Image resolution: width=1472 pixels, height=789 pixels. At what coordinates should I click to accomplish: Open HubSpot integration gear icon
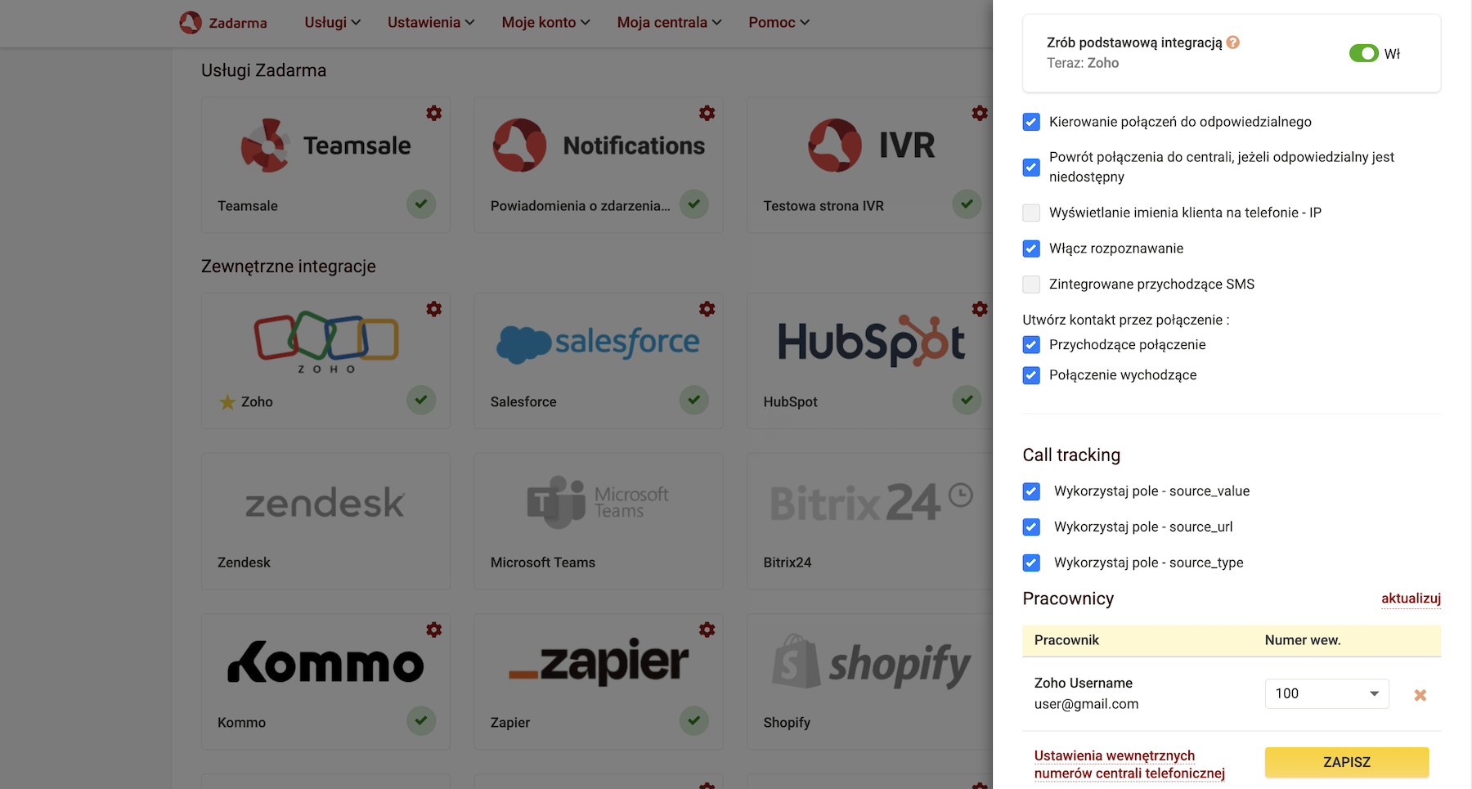point(980,309)
